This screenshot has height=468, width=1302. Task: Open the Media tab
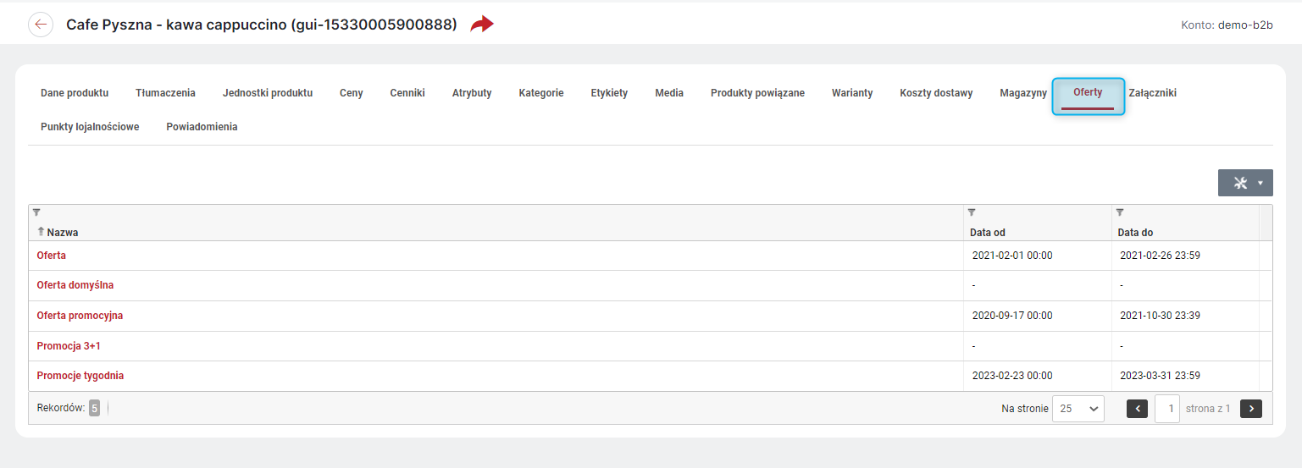point(669,93)
